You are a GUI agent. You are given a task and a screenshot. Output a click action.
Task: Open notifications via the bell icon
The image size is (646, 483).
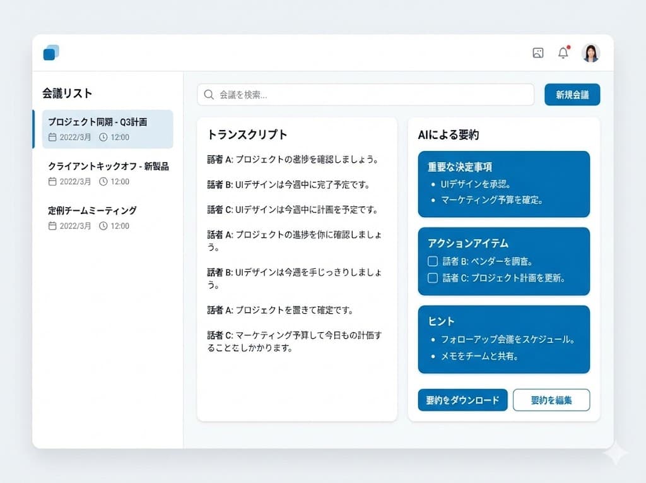(563, 53)
